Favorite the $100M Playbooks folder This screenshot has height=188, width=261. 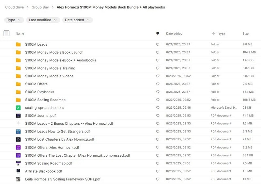coord(158,92)
